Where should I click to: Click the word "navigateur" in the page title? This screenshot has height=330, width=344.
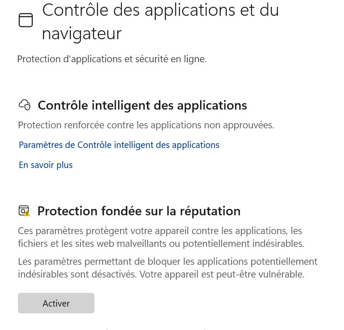(x=82, y=34)
